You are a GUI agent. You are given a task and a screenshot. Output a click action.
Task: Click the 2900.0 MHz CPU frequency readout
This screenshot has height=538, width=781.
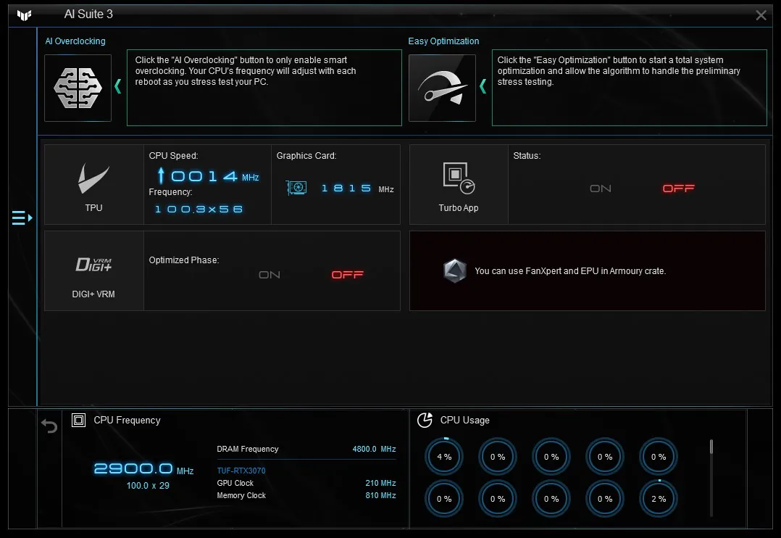(143, 468)
